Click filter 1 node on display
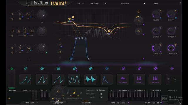Image resolution: width=188 pixels, height=105 pixels. pos(73,17)
